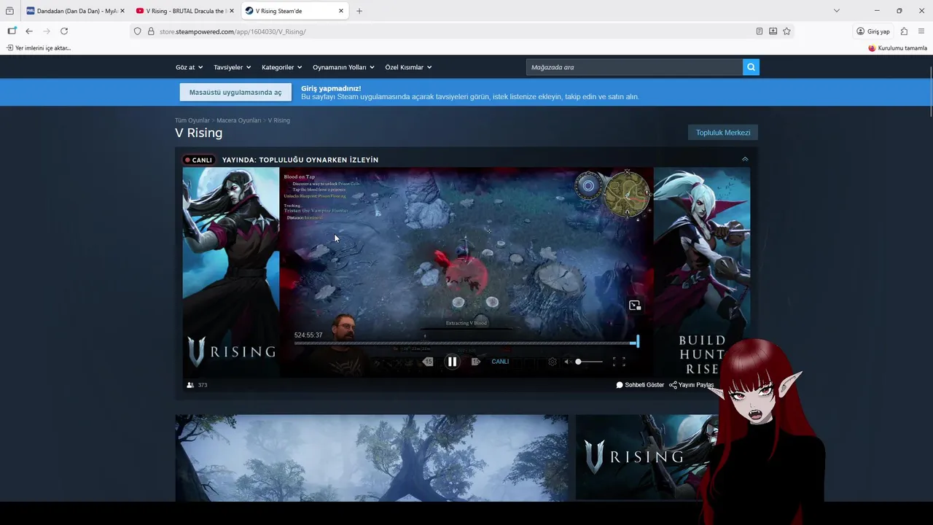This screenshot has width=933, height=525.
Task: Click the V Rising breadcrumb link
Action: (x=278, y=120)
